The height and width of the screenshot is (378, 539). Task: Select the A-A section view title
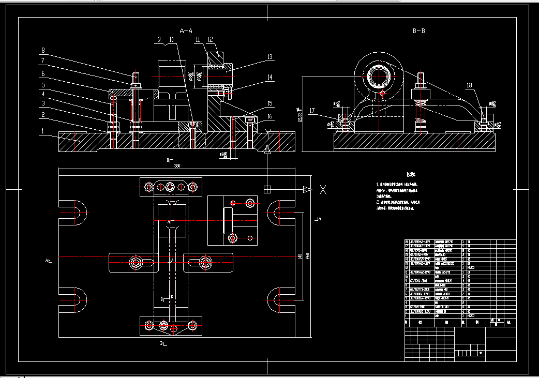click(186, 31)
